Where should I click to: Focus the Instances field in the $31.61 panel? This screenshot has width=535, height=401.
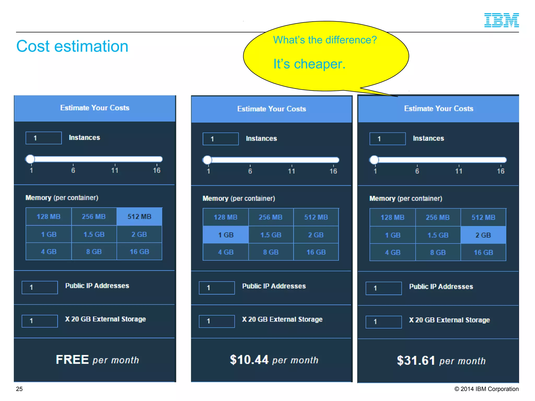pos(388,139)
